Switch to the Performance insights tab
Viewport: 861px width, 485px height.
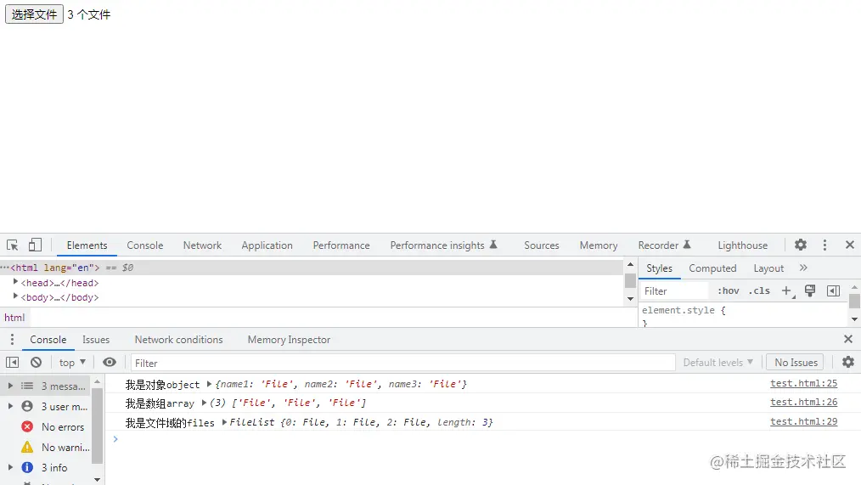[443, 245]
